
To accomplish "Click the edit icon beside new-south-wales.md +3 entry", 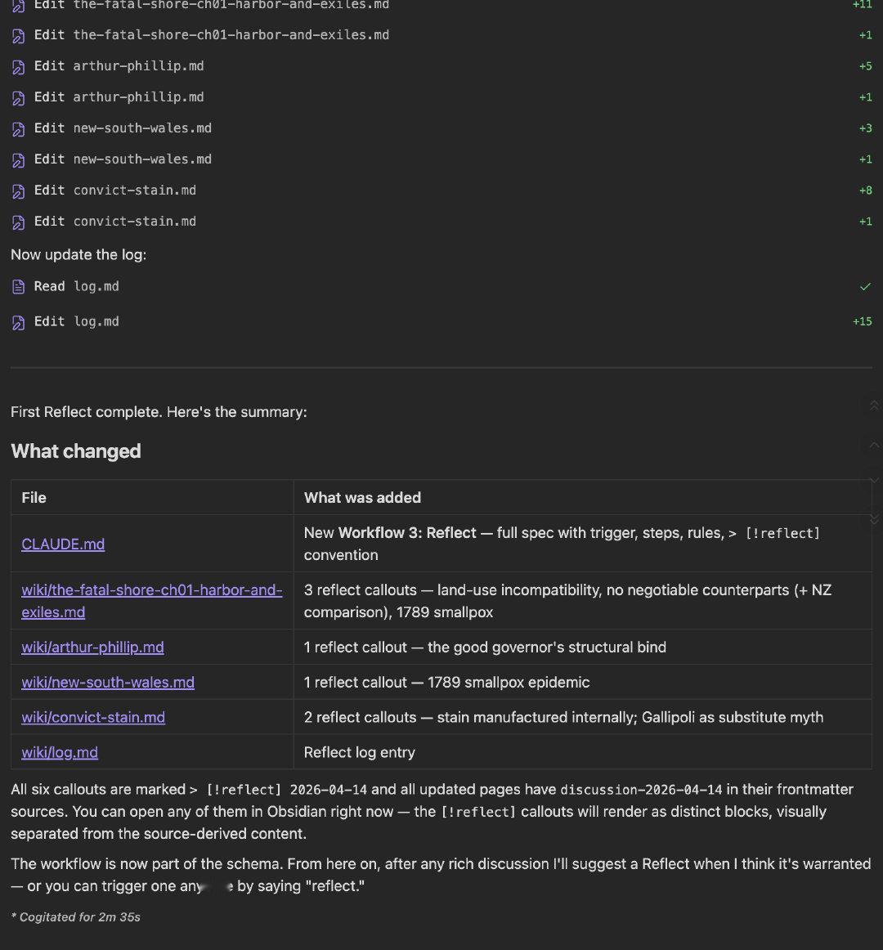I will coord(18,129).
